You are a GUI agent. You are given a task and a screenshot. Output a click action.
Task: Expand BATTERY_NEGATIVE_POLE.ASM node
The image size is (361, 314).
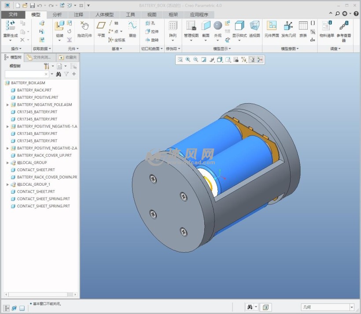point(7,105)
